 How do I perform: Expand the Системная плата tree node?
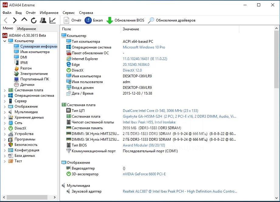pos(5,90)
